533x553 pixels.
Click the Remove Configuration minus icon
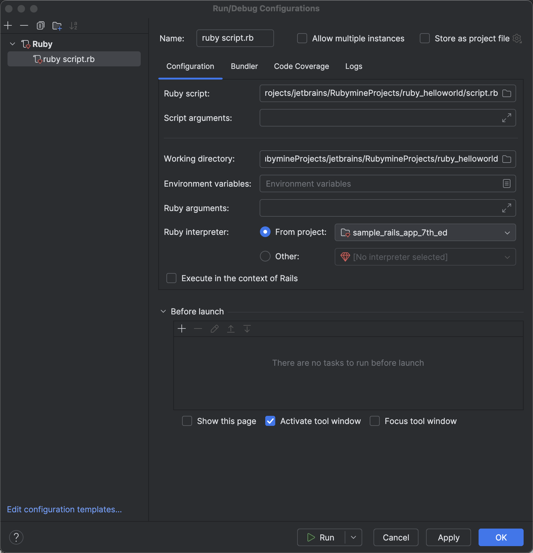pos(24,25)
